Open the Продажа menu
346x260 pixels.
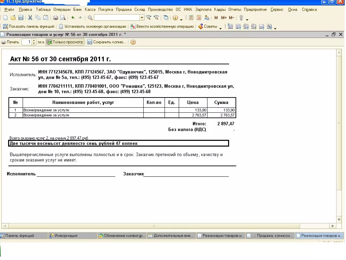pos(124,9)
